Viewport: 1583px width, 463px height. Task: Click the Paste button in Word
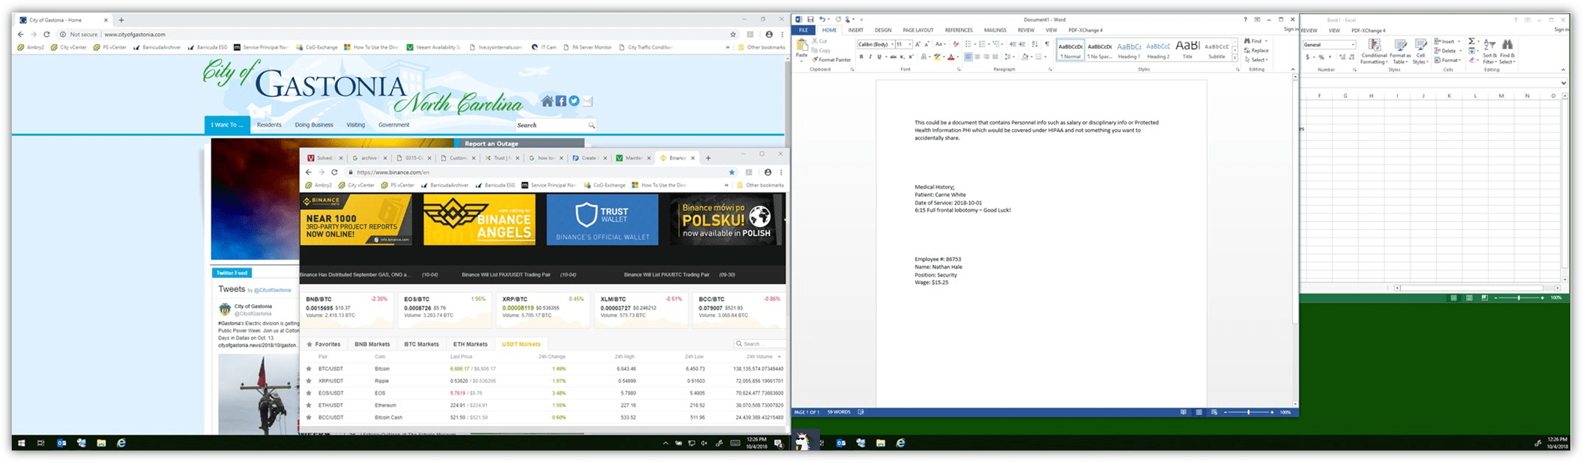(x=801, y=51)
